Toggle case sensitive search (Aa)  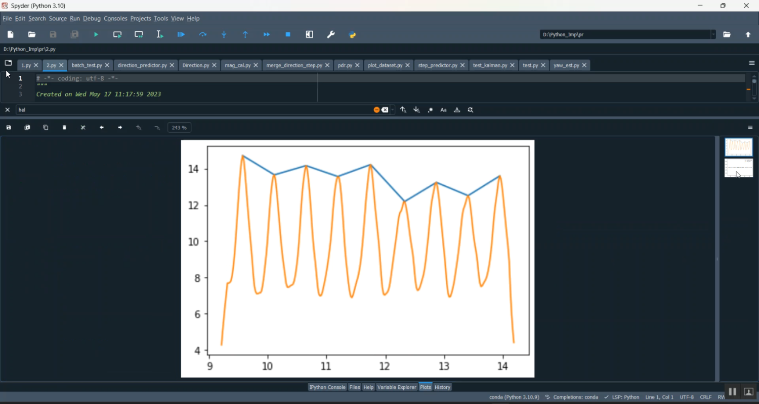click(444, 110)
